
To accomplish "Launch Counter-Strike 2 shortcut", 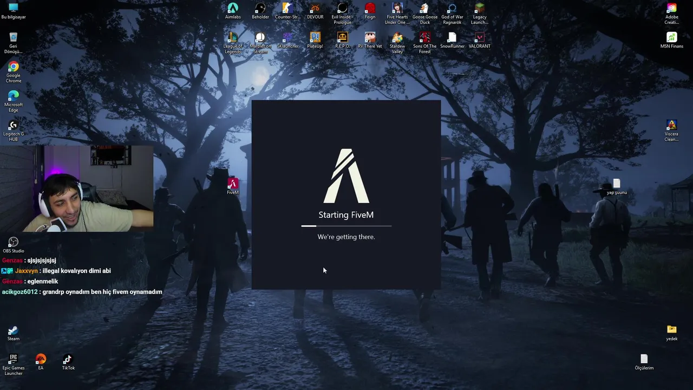I will [x=287, y=14].
